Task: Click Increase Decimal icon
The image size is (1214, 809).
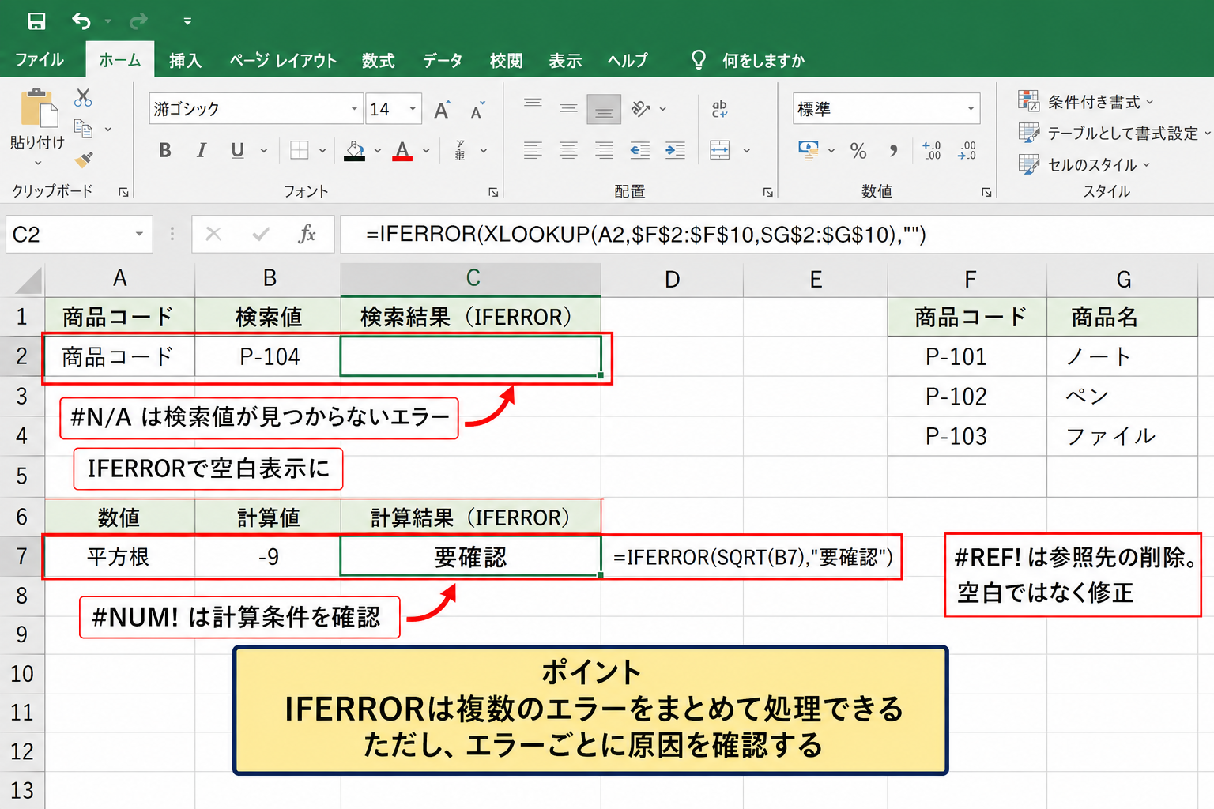Action: click(x=931, y=150)
